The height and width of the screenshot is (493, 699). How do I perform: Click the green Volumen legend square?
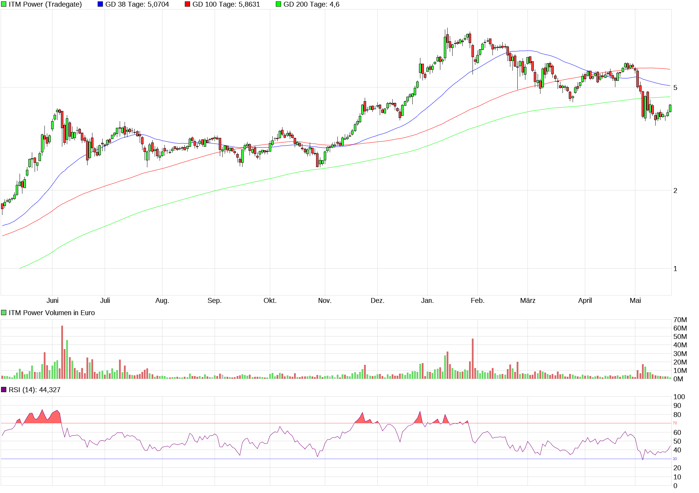pos(4,313)
